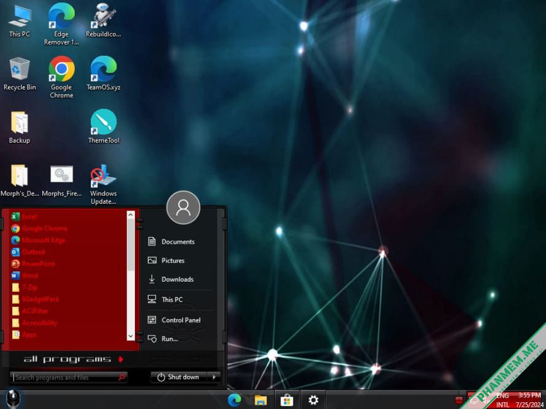Open the Backup folder on the desktop
Image resolution: width=546 pixels, height=409 pixels.
20,127
